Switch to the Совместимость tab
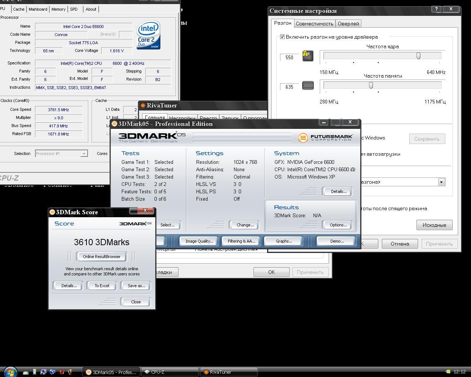The height and width of the screenshot is (377, 471). [315, 24]
